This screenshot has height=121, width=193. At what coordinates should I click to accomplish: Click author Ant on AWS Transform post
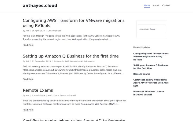pyautogui.click(x=27, y=31)
